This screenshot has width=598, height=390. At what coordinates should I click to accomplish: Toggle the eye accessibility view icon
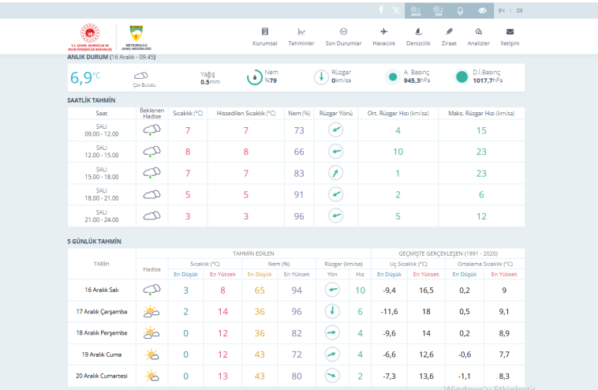(481, 10)
